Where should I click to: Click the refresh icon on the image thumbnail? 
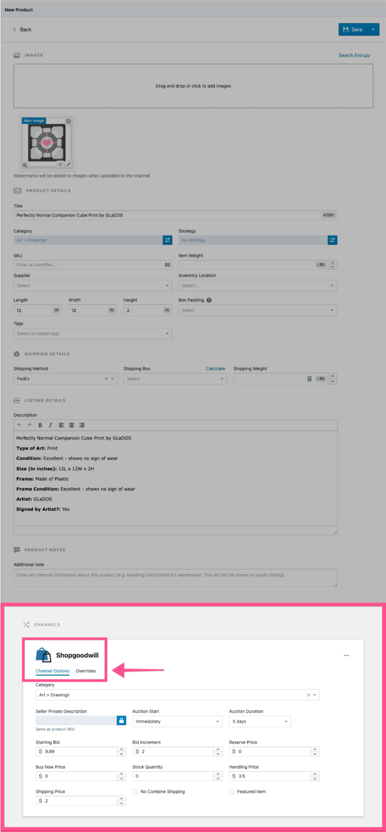[x=60, y=164]
